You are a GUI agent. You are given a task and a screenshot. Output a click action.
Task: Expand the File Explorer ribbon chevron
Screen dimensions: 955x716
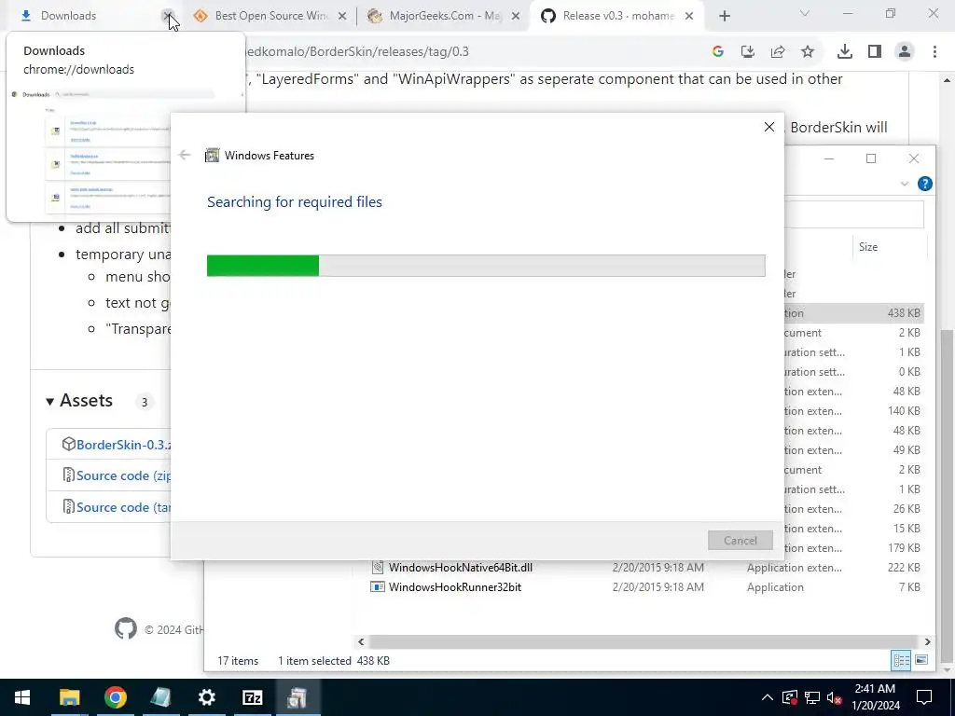point(905,184)
